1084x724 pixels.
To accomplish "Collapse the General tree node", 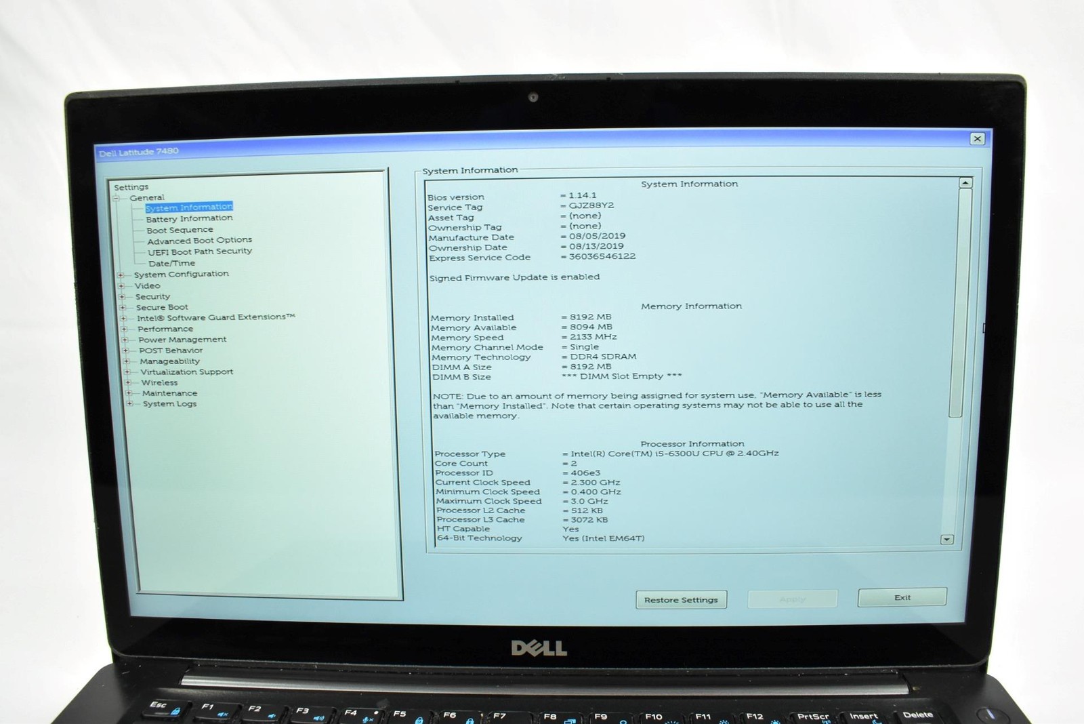I will [116, 198].
